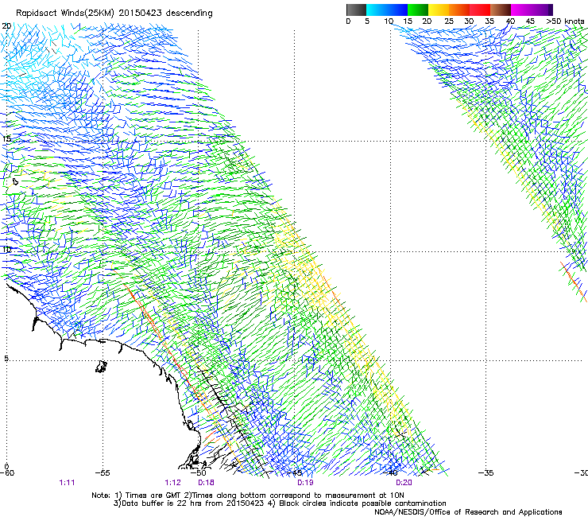
Task: Click the purple time label '0:18'
Action: click(206, 483)
